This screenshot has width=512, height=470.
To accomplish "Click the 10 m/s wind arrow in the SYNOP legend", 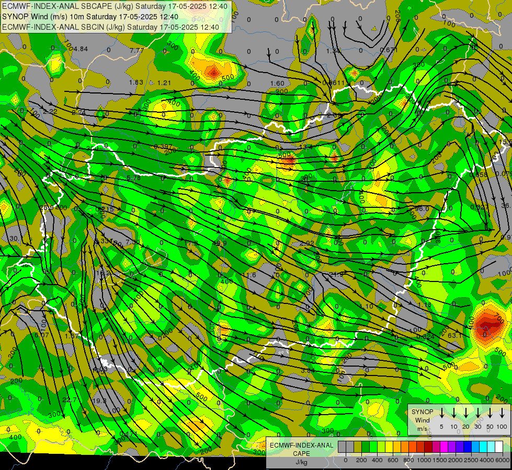I will coord(454,413).
